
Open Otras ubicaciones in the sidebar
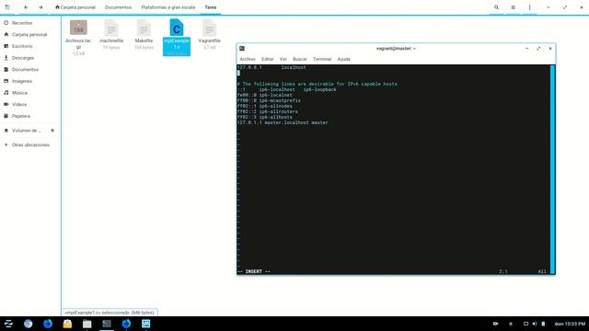tap(30, 145)
